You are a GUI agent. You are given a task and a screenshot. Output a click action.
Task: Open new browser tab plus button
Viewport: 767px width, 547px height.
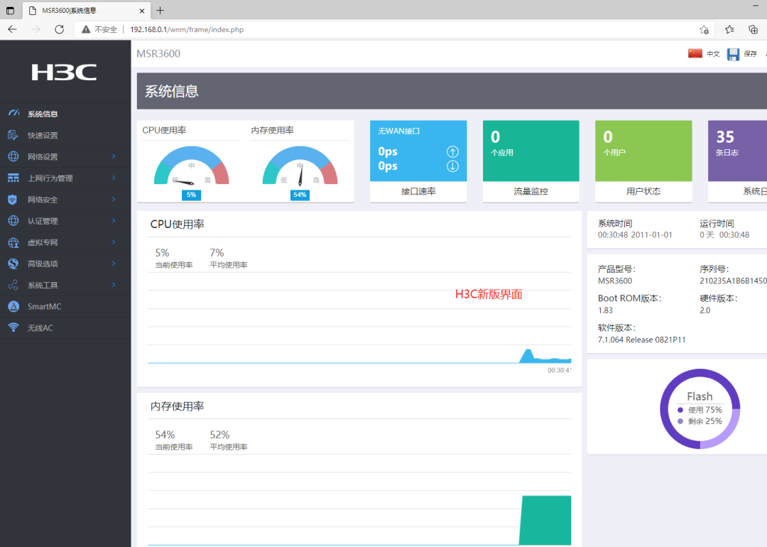pos(160,10)
